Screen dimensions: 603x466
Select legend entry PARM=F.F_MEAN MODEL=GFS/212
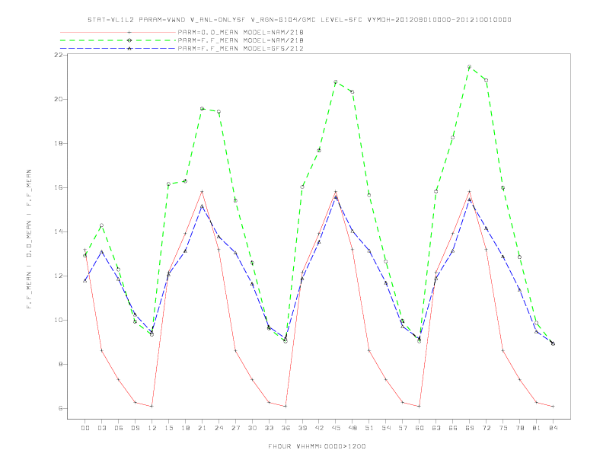tap(241, 49)
